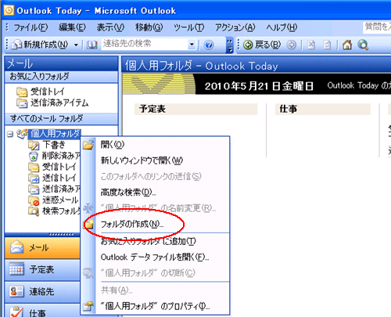Open the help question mark icon
This screenshot has width=391, height=317.
pyautogui.click(x=209, y=45)
